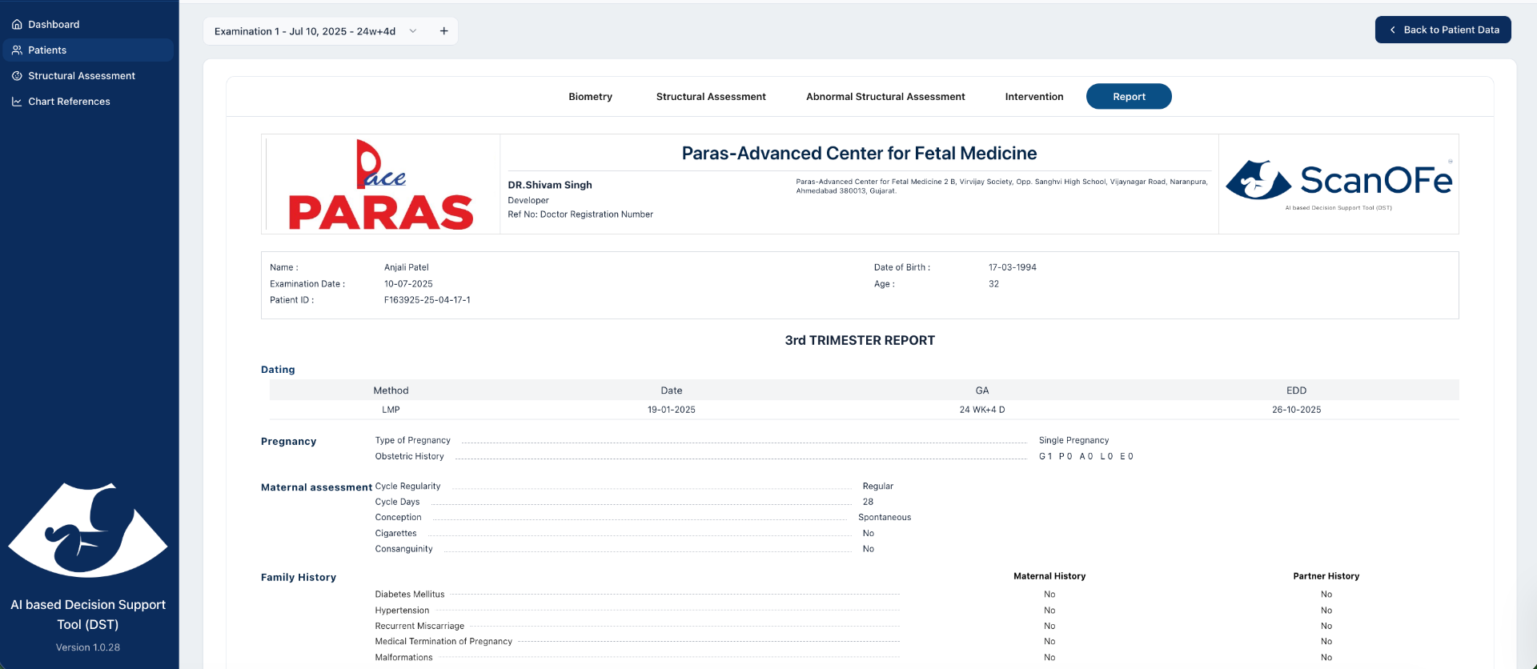The width and height of the screenshot is (1537, 669).
Task: Click the Maternal assessment section heading
Action: pyautogui.click(x=316, y=487)
